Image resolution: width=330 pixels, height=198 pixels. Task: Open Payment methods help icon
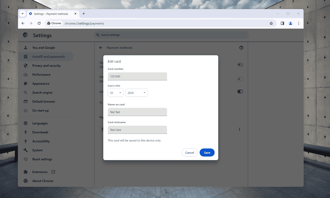tap(241, 48)
